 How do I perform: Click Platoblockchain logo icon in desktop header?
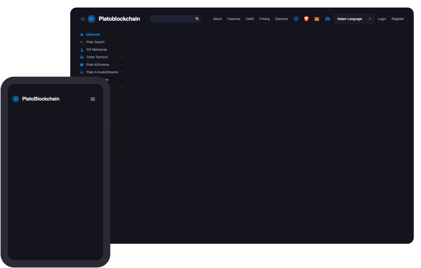(91, 19)
